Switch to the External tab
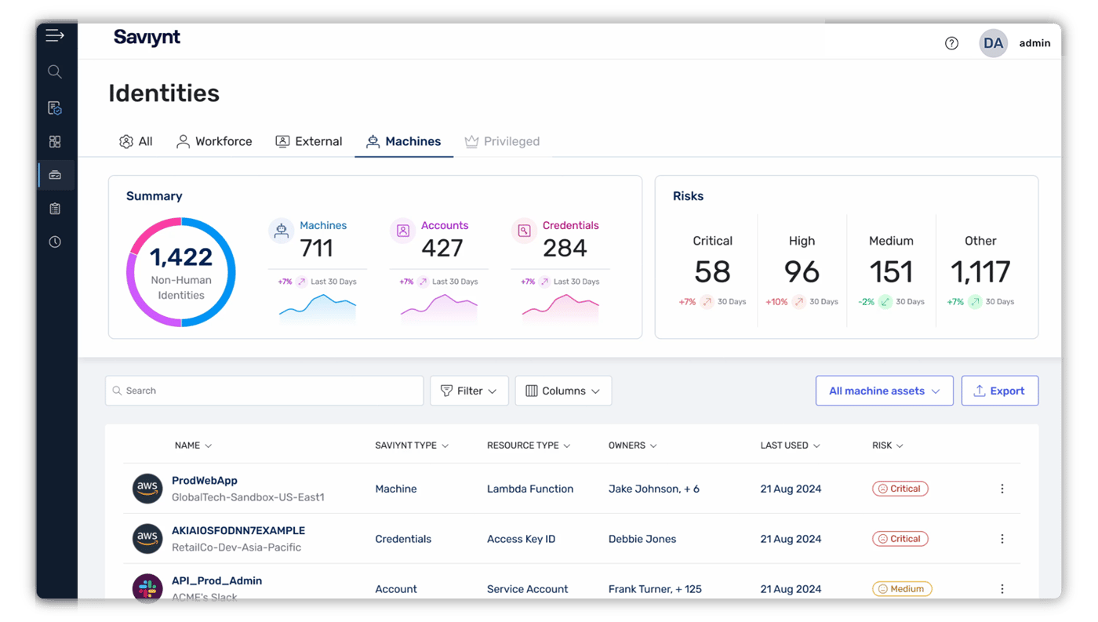 pyautogui.click(x=309, y=141)
